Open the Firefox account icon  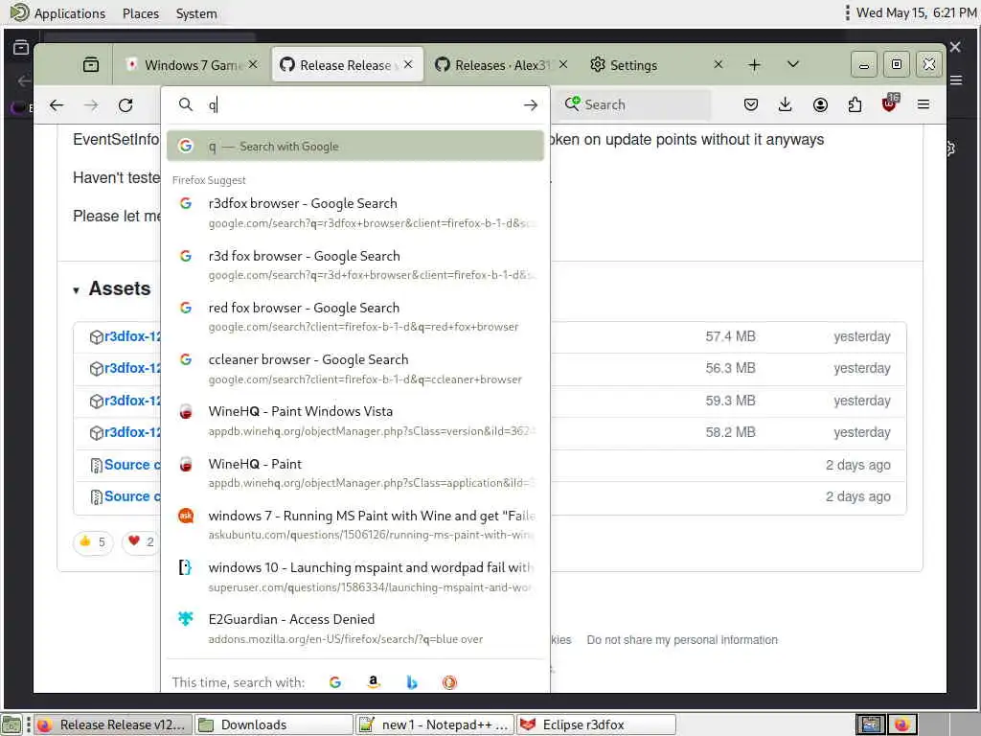pos(820,104)
